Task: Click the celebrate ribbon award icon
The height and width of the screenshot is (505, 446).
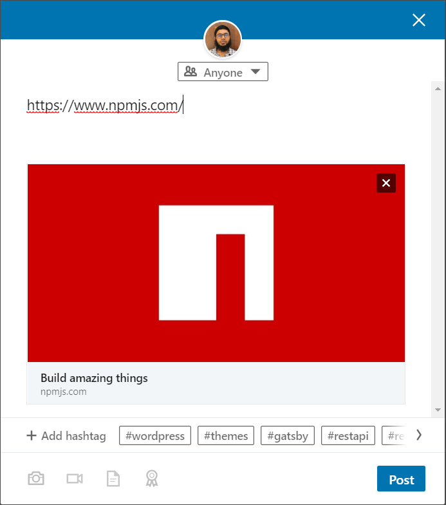Action: point(152,479)
